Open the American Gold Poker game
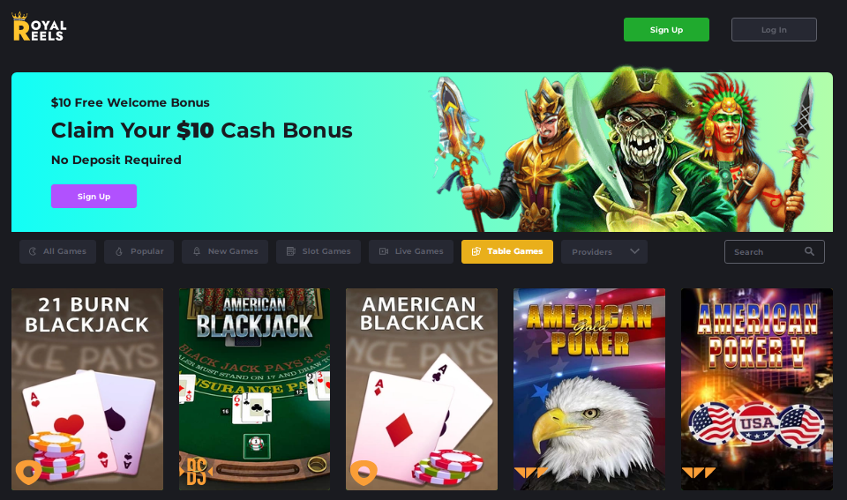Screen dimensions: 847x500 coord(589,389)
